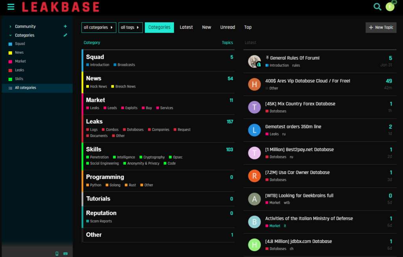
Task: Open the Leaks category heading
Action: (x=94, y=122)
